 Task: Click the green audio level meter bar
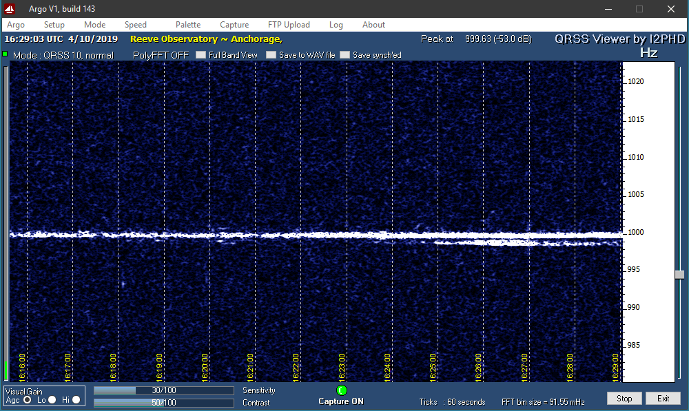tap(6, 370)
